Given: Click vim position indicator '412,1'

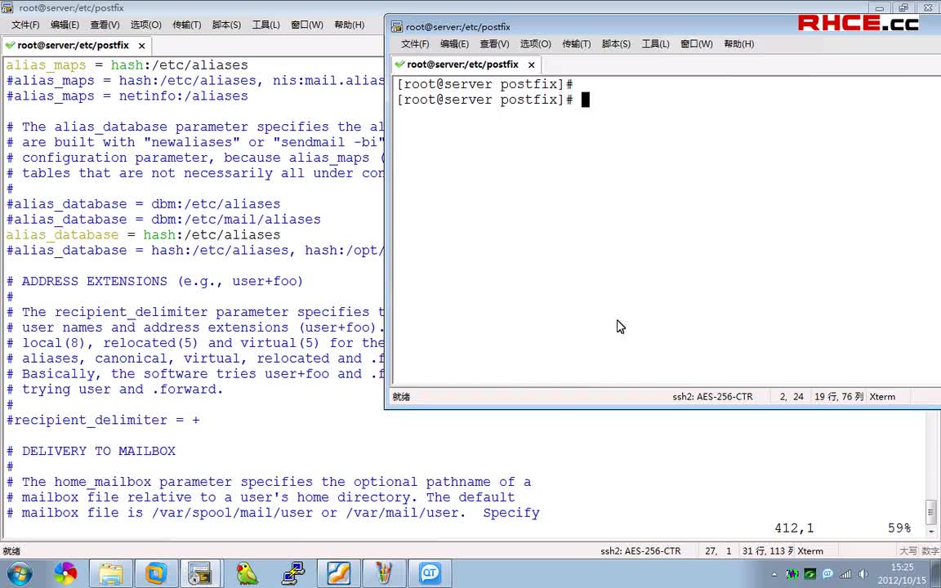Looking at the screenshot, I should click(x=794, y=528).
